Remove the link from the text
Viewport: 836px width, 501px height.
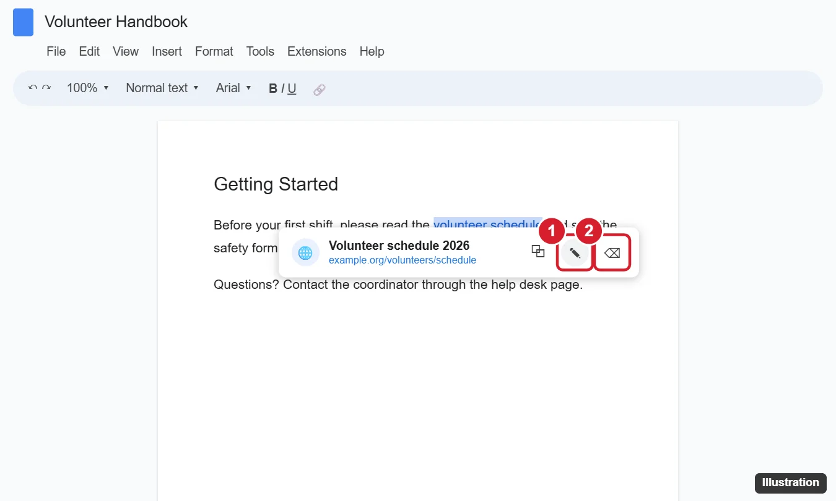tap(612, 252)
